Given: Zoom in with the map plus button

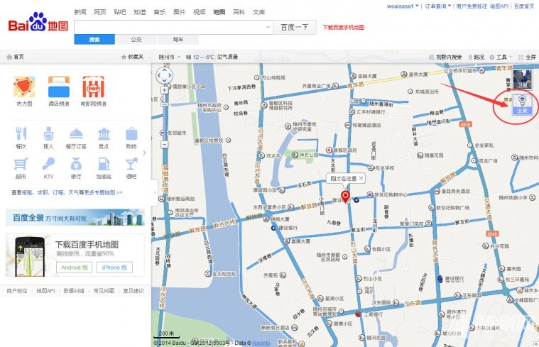Looking at the screenshot, I should point(165,90).
